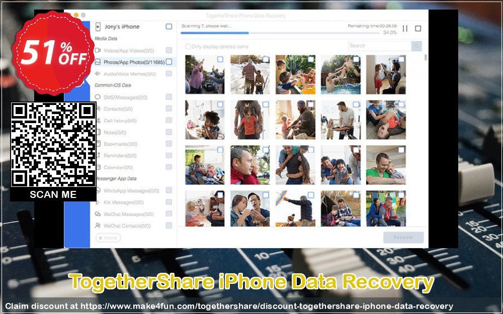Select the Call history category label

120,121
